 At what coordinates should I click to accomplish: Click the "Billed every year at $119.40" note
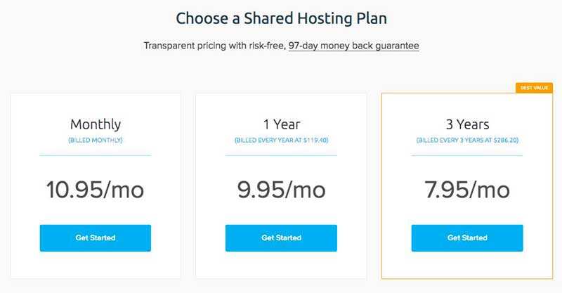[281, 141]
